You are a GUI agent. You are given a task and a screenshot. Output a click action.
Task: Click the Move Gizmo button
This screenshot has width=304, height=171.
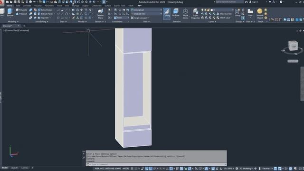tap(185, 14)
